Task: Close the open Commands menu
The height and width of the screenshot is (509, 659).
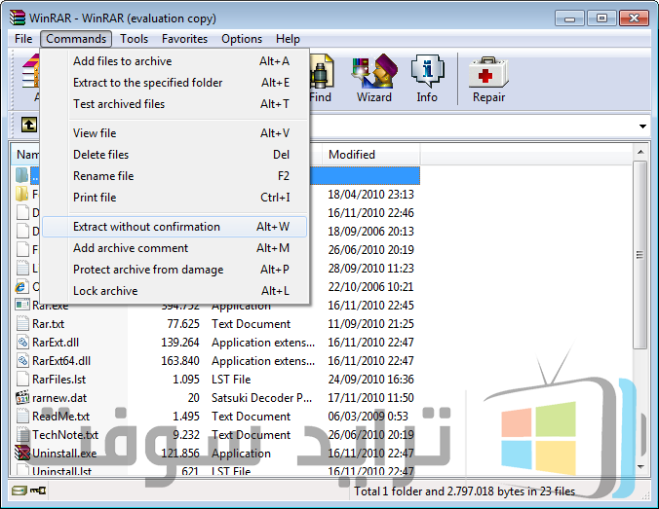Action: (76, 39)
